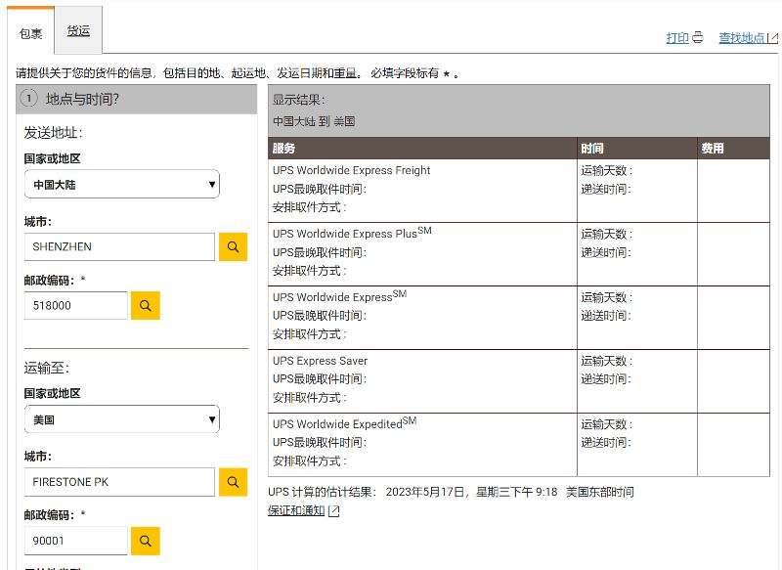
Task: Open destination country dropdown showing 美国
Action: coord(121,419)
